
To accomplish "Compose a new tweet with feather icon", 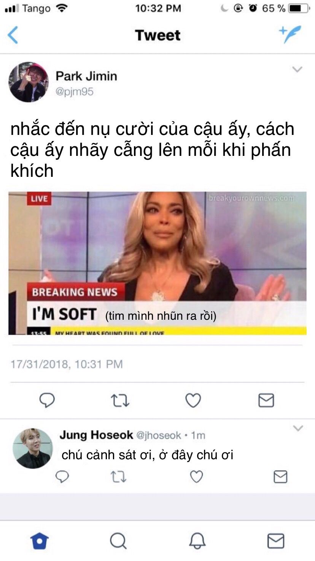I will click(290, 35).
